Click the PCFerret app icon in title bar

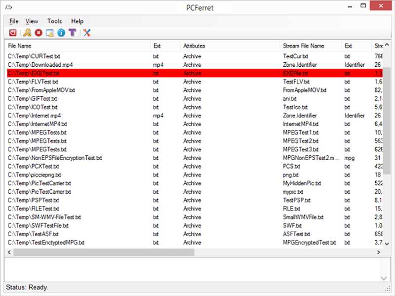click(x=9, y=7)
